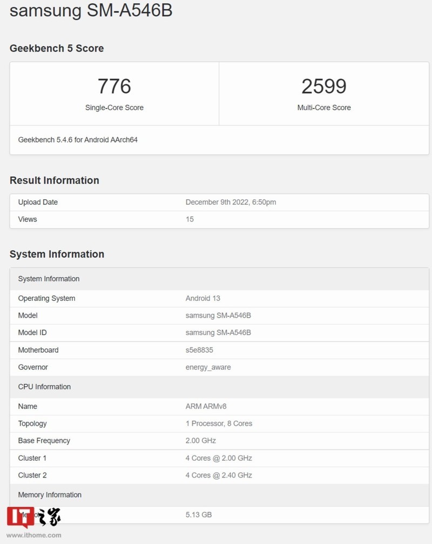Click the Geekbench 5.4.6 for Android AArch64 text
Image resolution: width=432 pixels, height=544 pixels.
[78, 139]
